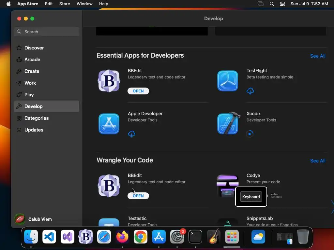Viewport: 334px width, 250px height.
Task: Click the Stage Manager menu bar icon
Action: click(260, 4)
